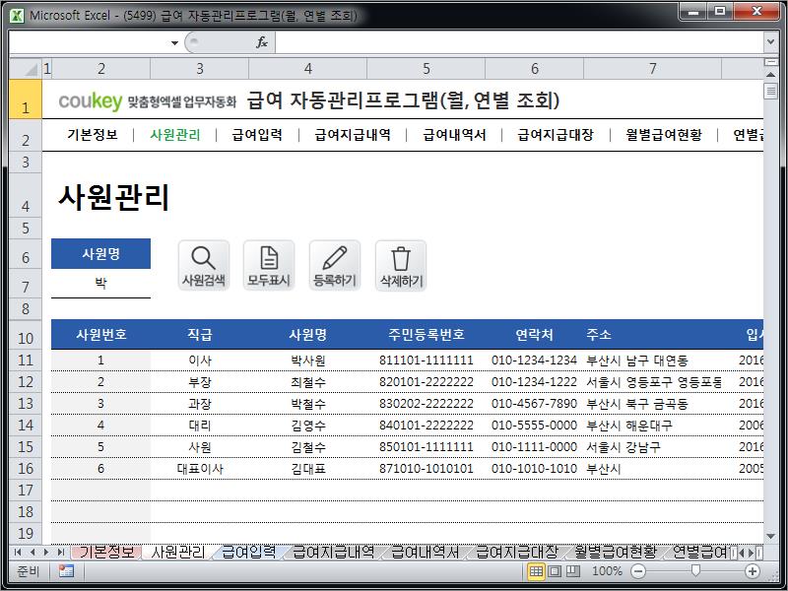Click the 대표이사 position cell
This screenshot has height=591, width=788.
pyautogui.click(x=200, y=469)
